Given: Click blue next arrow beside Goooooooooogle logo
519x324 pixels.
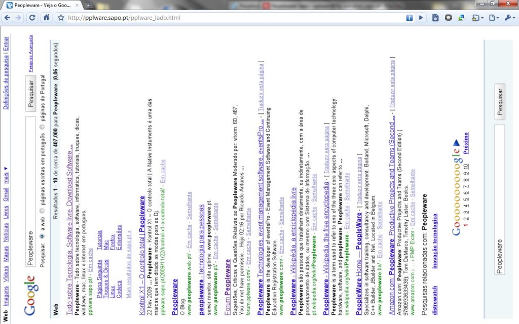Looking at the screenshot, I should click(x=456, y=143).
